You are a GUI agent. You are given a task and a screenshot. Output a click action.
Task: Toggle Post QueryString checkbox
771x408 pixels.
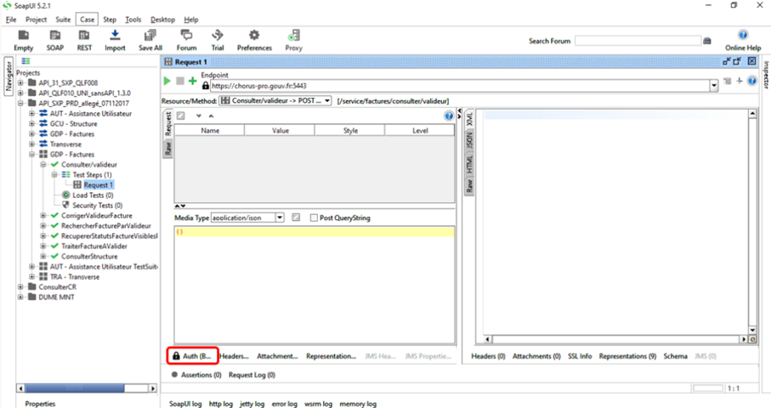(314, 218)
